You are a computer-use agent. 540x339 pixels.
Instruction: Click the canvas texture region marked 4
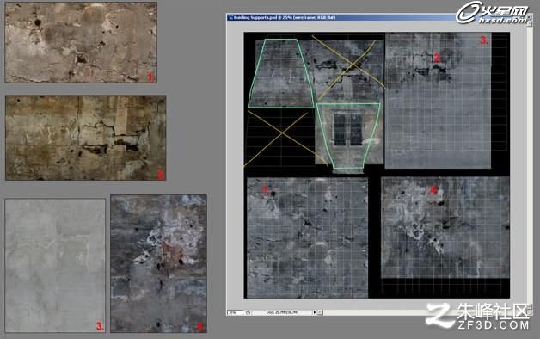445,227
